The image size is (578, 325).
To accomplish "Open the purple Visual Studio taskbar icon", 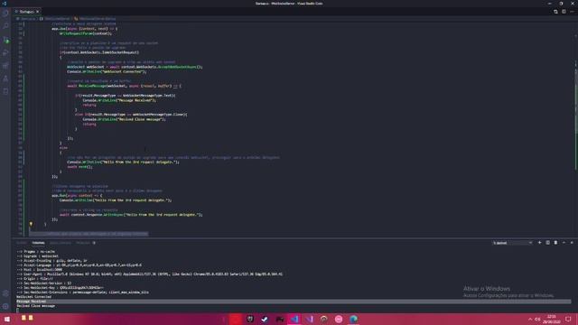I will pyautogui.click(x=309, y=319).
